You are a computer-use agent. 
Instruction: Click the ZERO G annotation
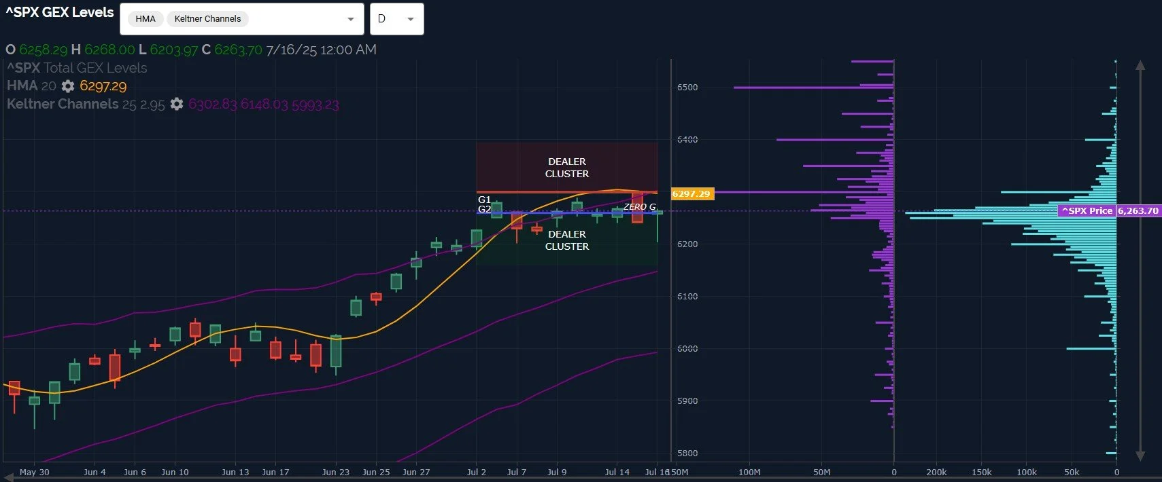(x=640, y=206)
